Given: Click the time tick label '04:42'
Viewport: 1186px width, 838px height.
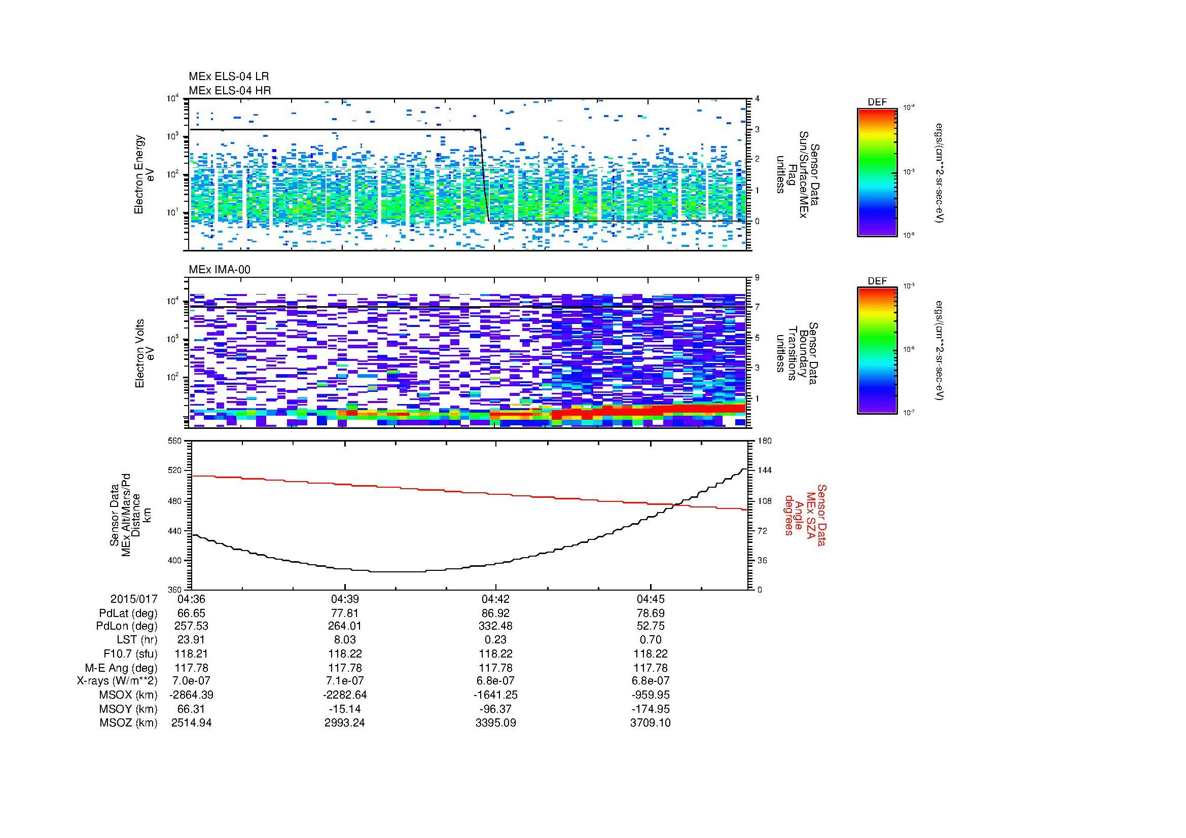Looking at the screenshot, I should click(495, 599).
